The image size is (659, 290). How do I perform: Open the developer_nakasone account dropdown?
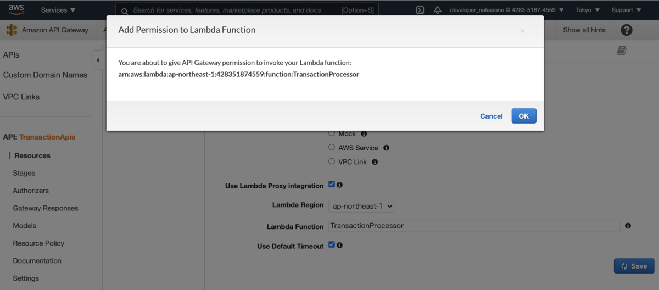(x=507, y=10)
